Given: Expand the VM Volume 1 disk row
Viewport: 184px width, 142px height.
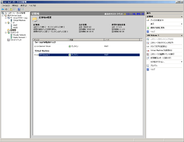Looking at the screenshot, I should tap(35, 55).
